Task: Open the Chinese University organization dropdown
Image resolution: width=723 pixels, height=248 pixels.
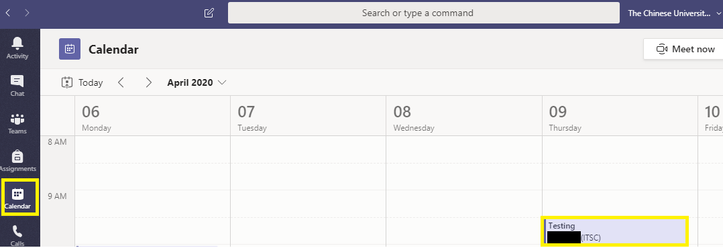Action: [x=673, y=13]
